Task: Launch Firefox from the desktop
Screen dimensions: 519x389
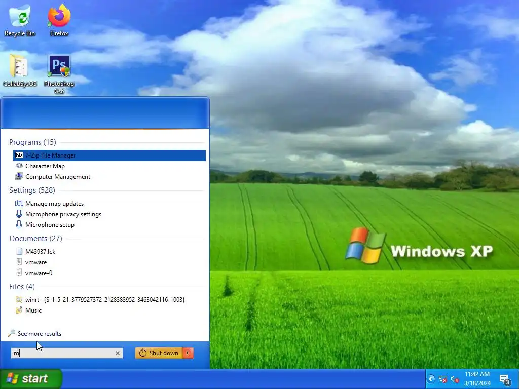Action: pyautogui.click(x=59, y=20)
